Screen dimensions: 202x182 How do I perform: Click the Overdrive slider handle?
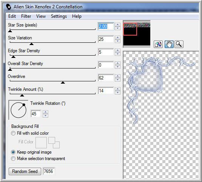[63, 82]
